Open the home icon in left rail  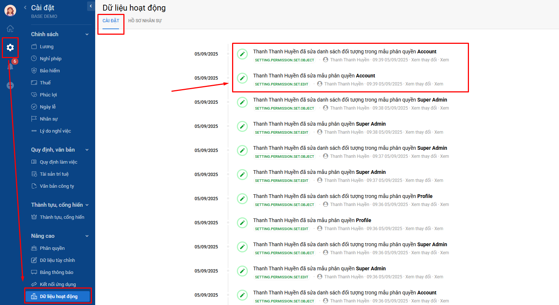(10, 28)
